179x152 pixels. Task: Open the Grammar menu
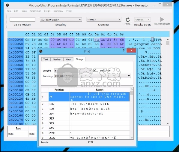[x=35, y=11]
